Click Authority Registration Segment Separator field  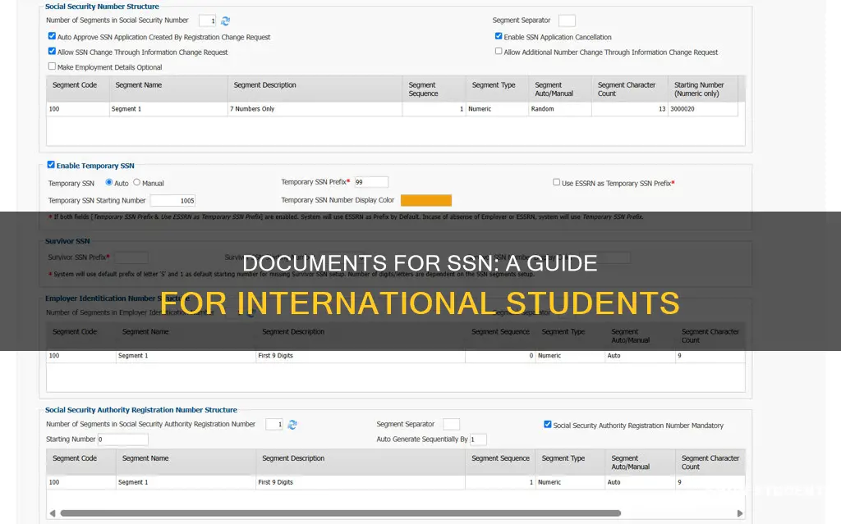(451, 424)
